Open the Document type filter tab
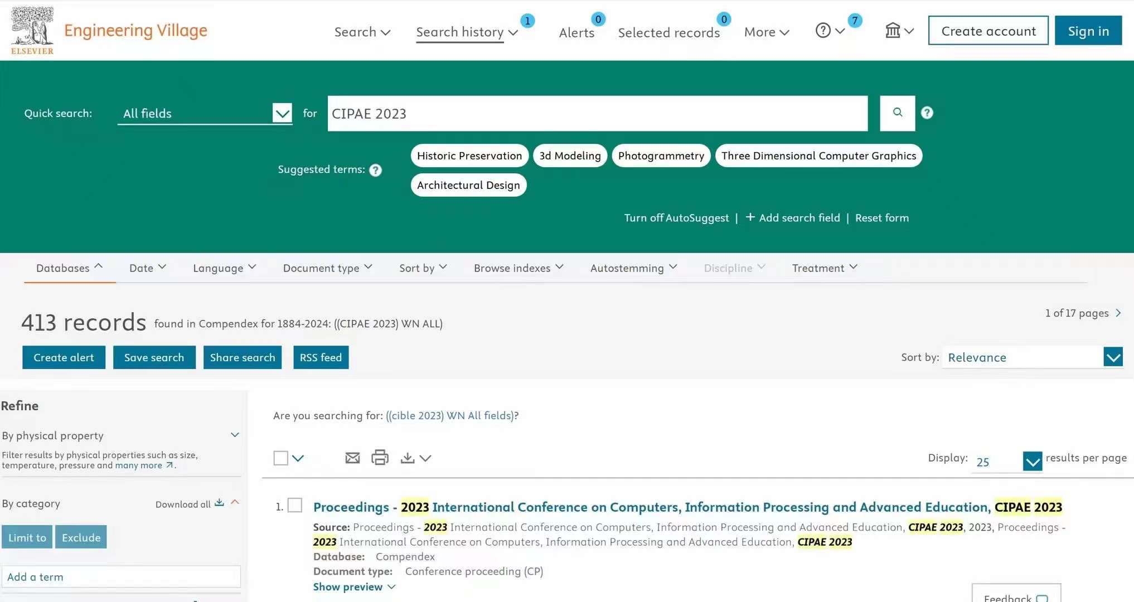The height and width of the screenshot is (602, 1134). (327, 268)
